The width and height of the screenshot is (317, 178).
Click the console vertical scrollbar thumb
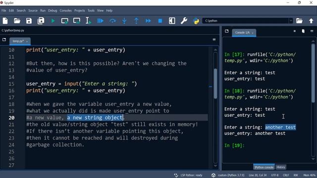[313, 73]
